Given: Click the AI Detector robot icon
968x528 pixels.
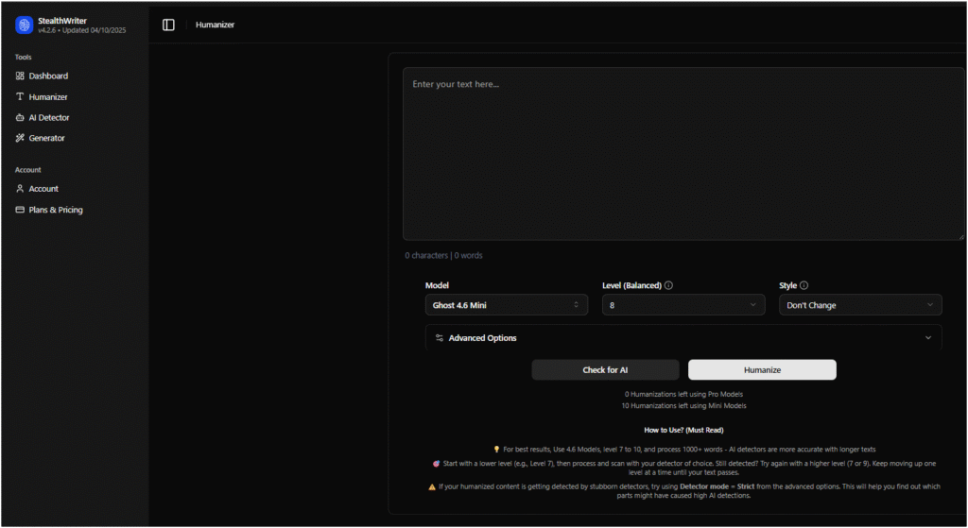Looking at the screenshot, I should 20,117.
